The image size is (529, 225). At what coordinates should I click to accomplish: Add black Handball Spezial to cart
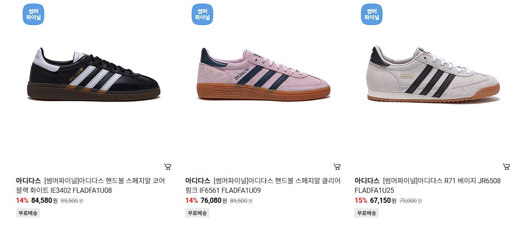[x=168, y=166]
